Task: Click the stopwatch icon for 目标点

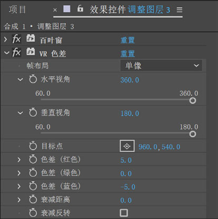Action: click(x=33, y=146)
